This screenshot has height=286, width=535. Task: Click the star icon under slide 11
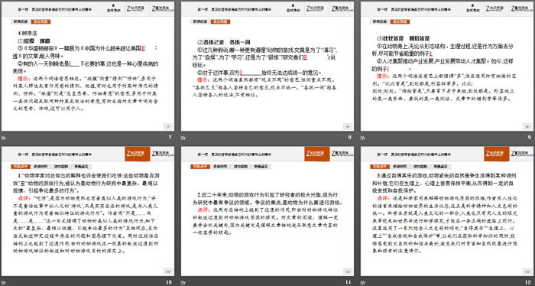(x=183, y=283)
